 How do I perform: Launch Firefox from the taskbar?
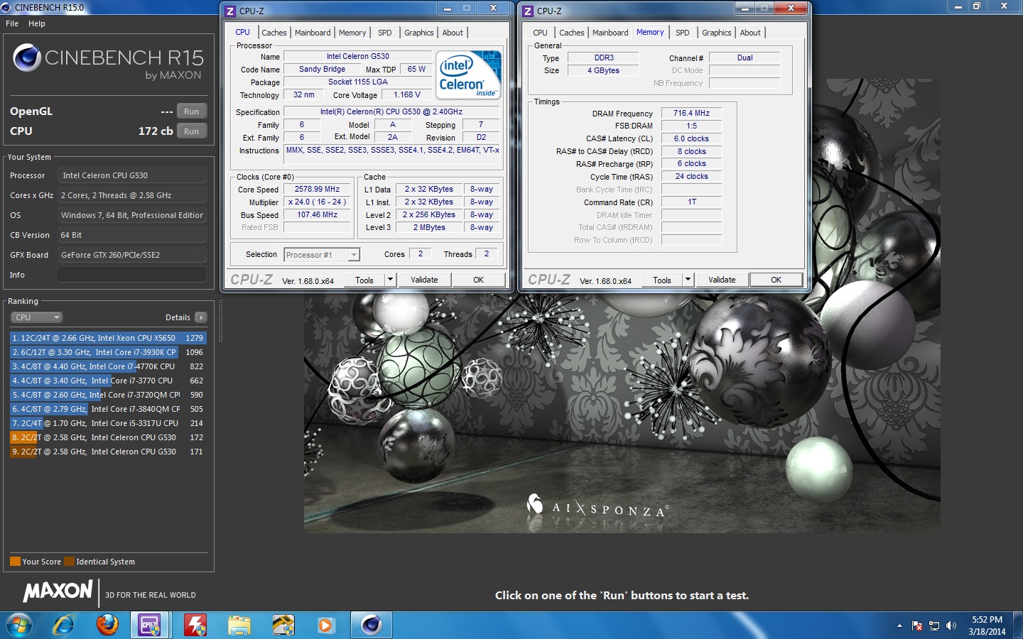coord(107,625)
